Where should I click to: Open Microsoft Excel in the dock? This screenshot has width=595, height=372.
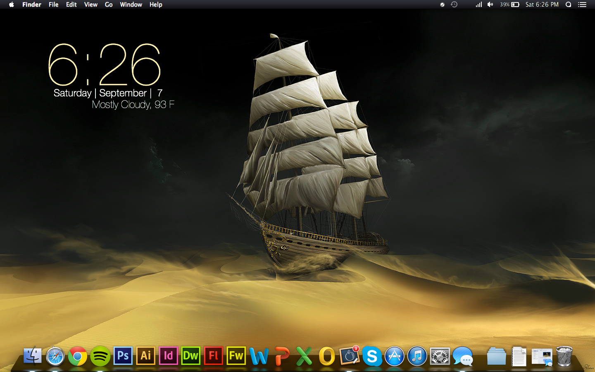pyautogui.click(x=304, y=356)
